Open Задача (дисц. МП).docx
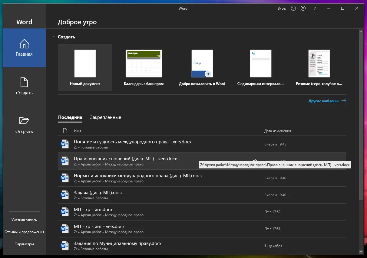367x258 pixels. (x=202, y=195)
